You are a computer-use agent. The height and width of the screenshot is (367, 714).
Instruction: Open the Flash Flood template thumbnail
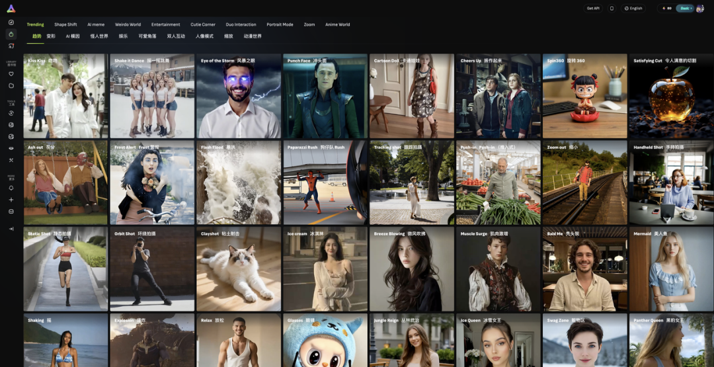[239, 183]
